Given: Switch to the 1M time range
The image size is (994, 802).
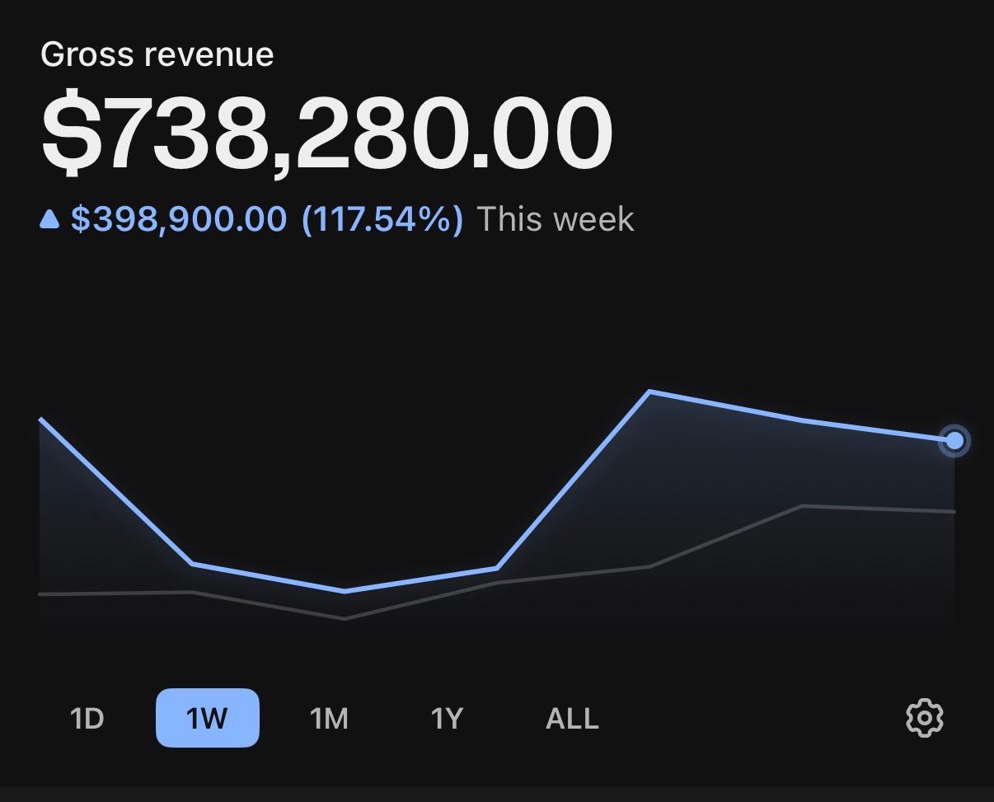Looking at the screenshot, I should 329,718.
